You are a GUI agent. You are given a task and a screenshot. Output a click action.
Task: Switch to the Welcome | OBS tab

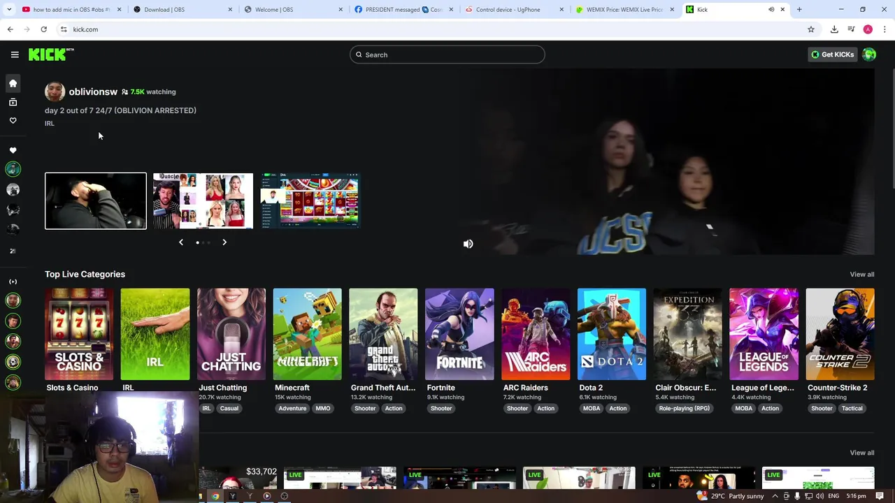tap(294, 10)
